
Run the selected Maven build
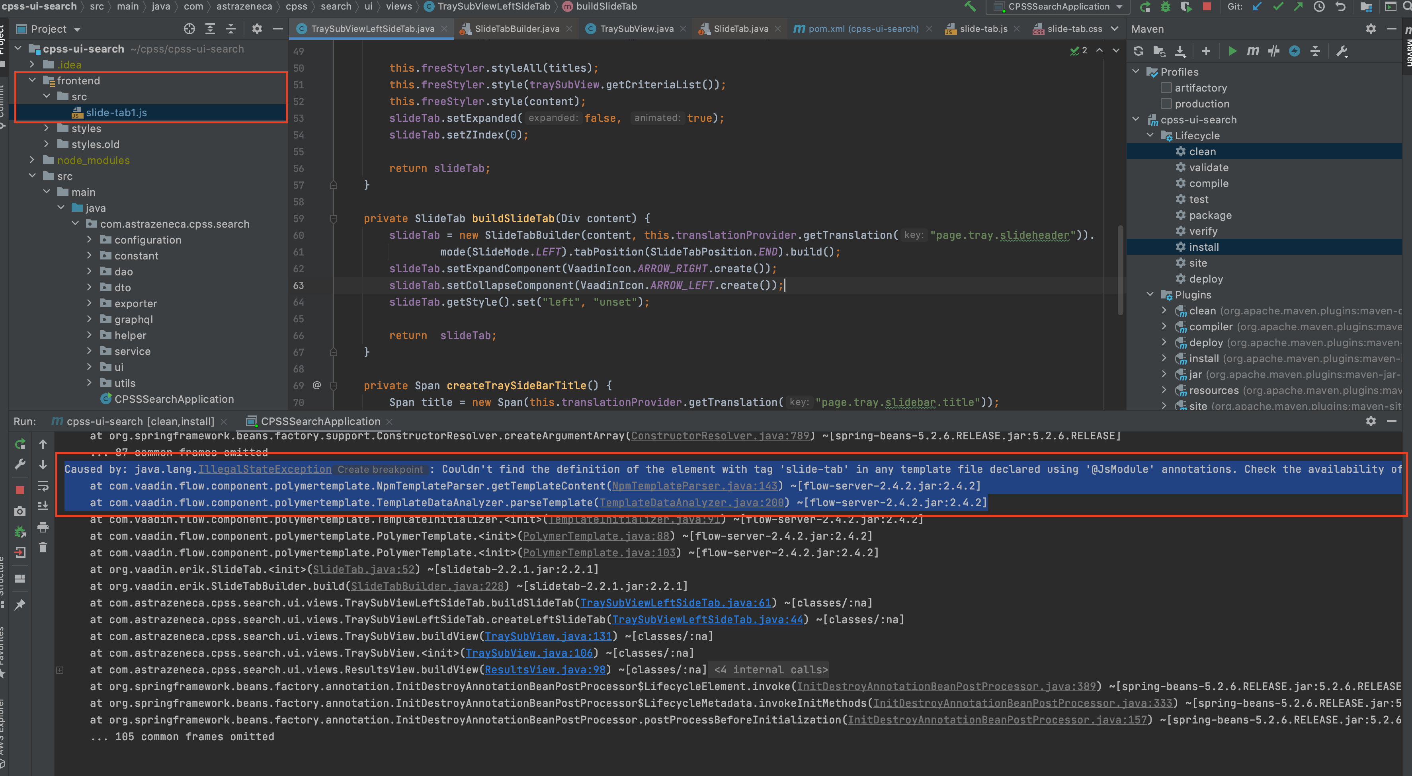point(1232,51)
